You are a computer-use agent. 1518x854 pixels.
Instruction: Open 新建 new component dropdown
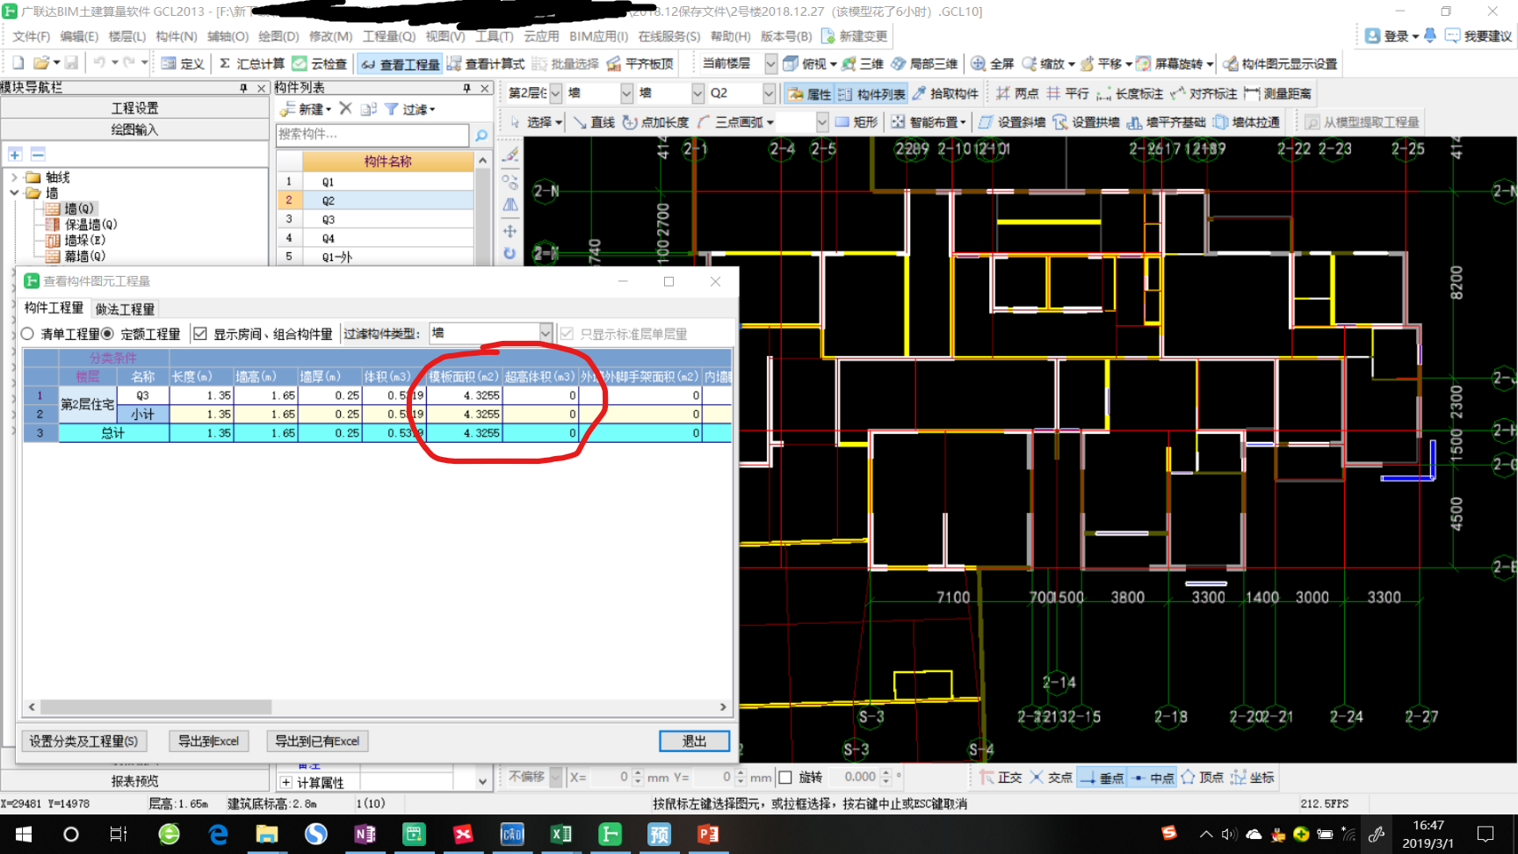pos(306,109)
